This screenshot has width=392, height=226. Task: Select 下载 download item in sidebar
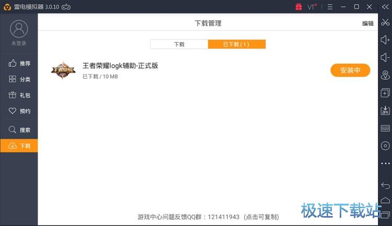pos(19,146)
